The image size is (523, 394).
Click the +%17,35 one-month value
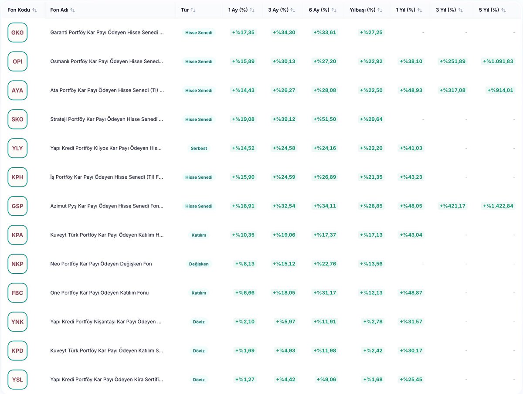pos(243,33)
